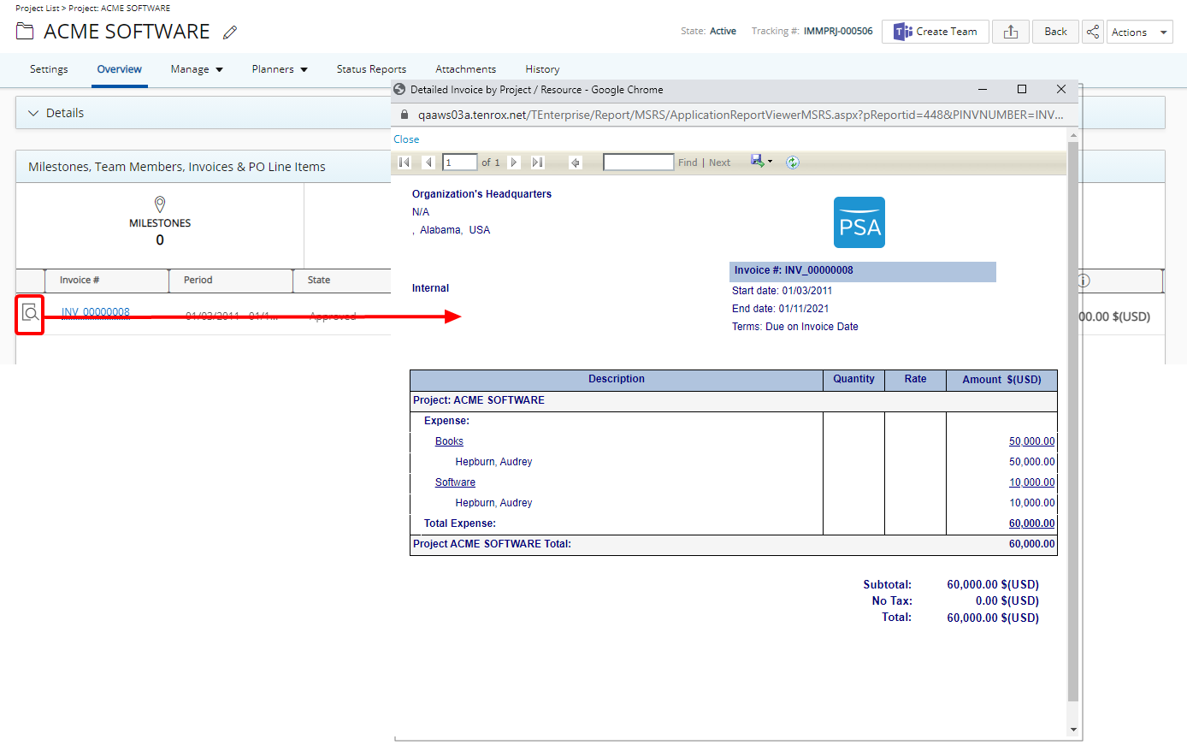This screenshot has height=751, width=1187.
Task: Click the Back button
Action: 1055,32
